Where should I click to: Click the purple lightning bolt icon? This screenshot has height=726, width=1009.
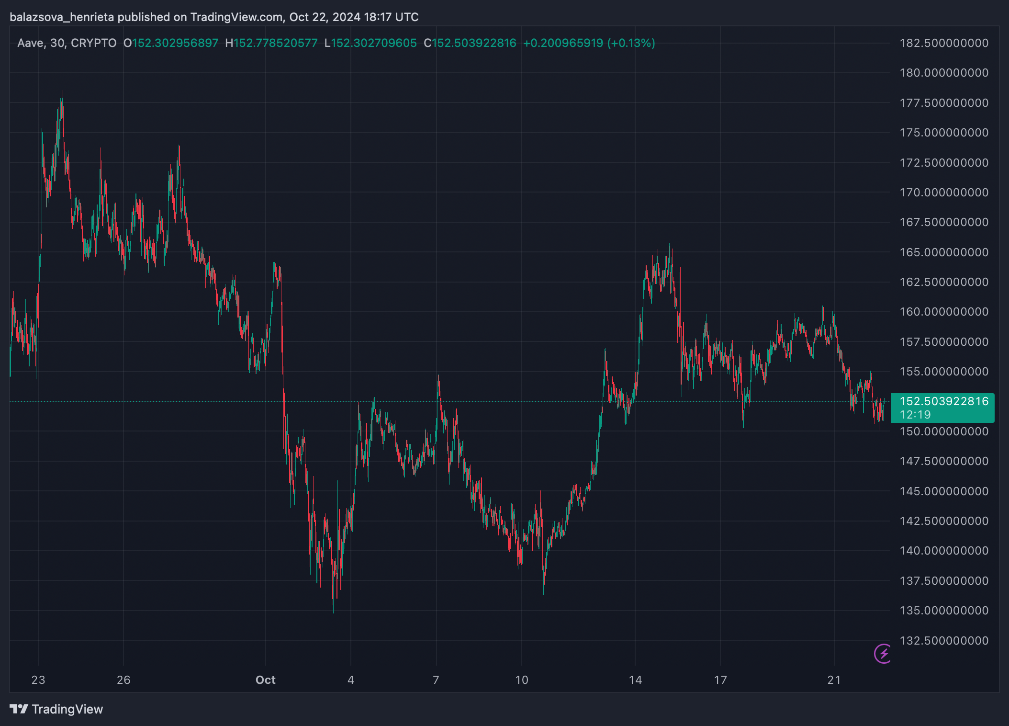[x=883, y=654]
